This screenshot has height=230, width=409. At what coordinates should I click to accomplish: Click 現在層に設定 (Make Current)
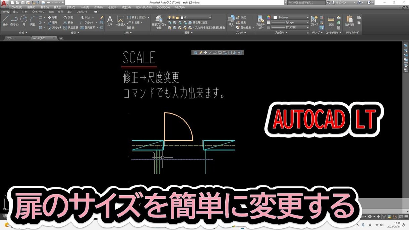[197, 22]
